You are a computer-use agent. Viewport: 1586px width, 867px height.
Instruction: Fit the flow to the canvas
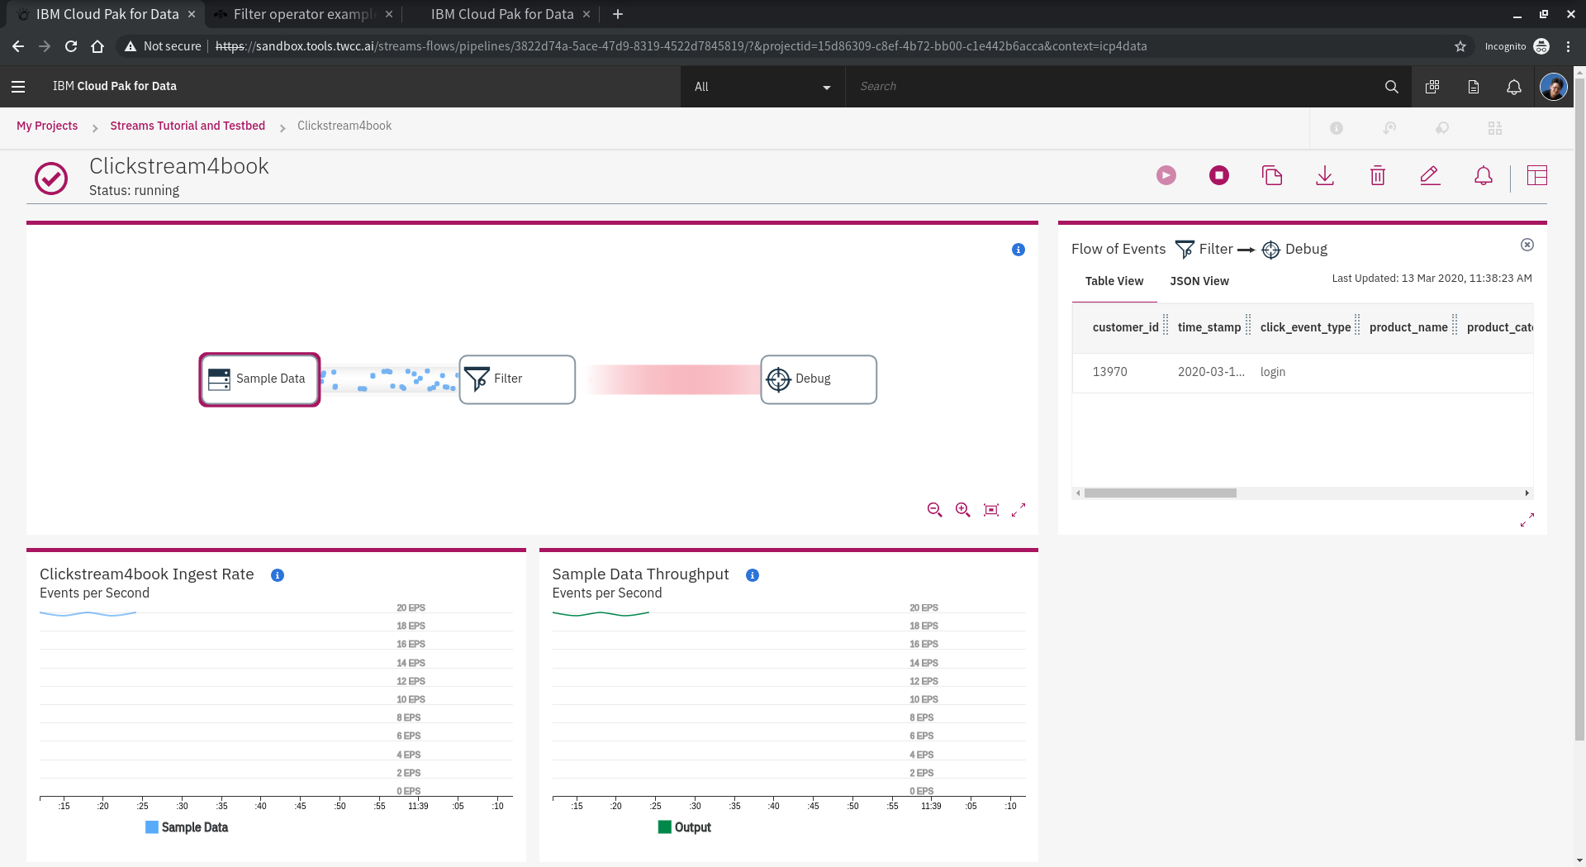point(991,510)
